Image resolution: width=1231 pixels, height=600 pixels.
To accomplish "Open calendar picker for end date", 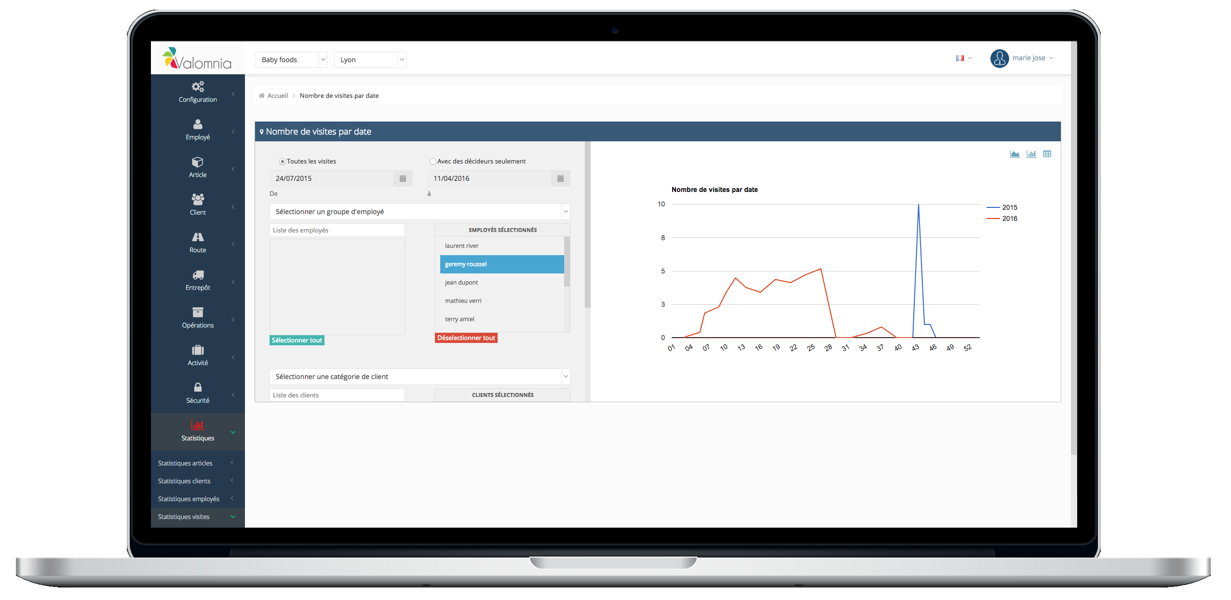I will point(560,178).
